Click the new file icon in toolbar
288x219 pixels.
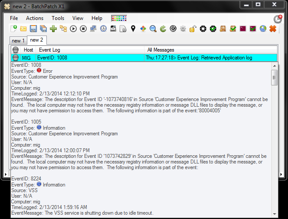(14, 29)
